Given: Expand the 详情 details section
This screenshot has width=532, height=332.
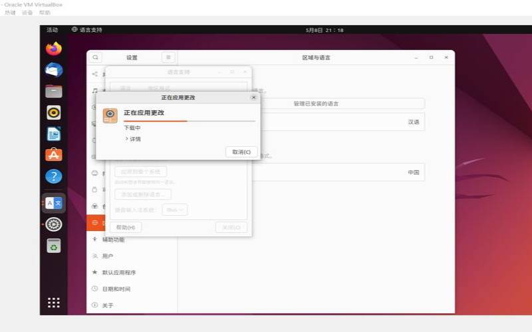Looking at the screenshot, I should pyautogui.click(x=133, y=139).
